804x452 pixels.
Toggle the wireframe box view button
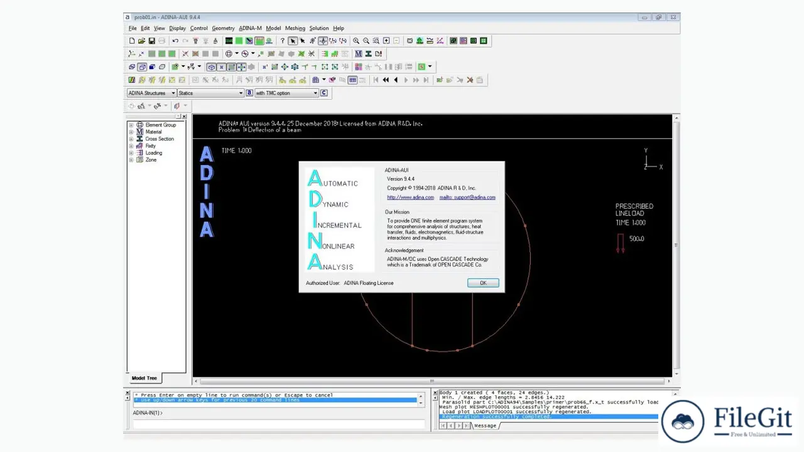(142, 67)
